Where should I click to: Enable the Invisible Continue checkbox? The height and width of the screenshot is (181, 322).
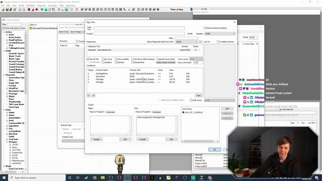pos(218,42)
